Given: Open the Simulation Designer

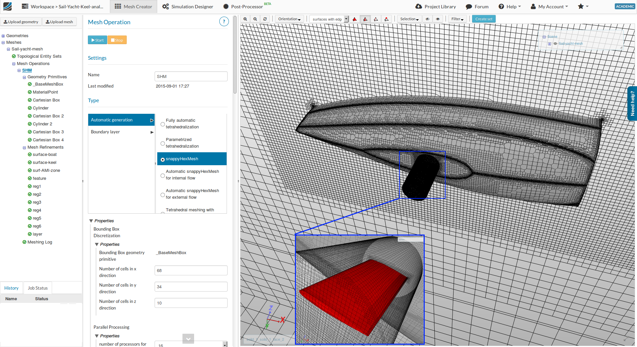Looking at the screenshot, I should tap(187, 6).
